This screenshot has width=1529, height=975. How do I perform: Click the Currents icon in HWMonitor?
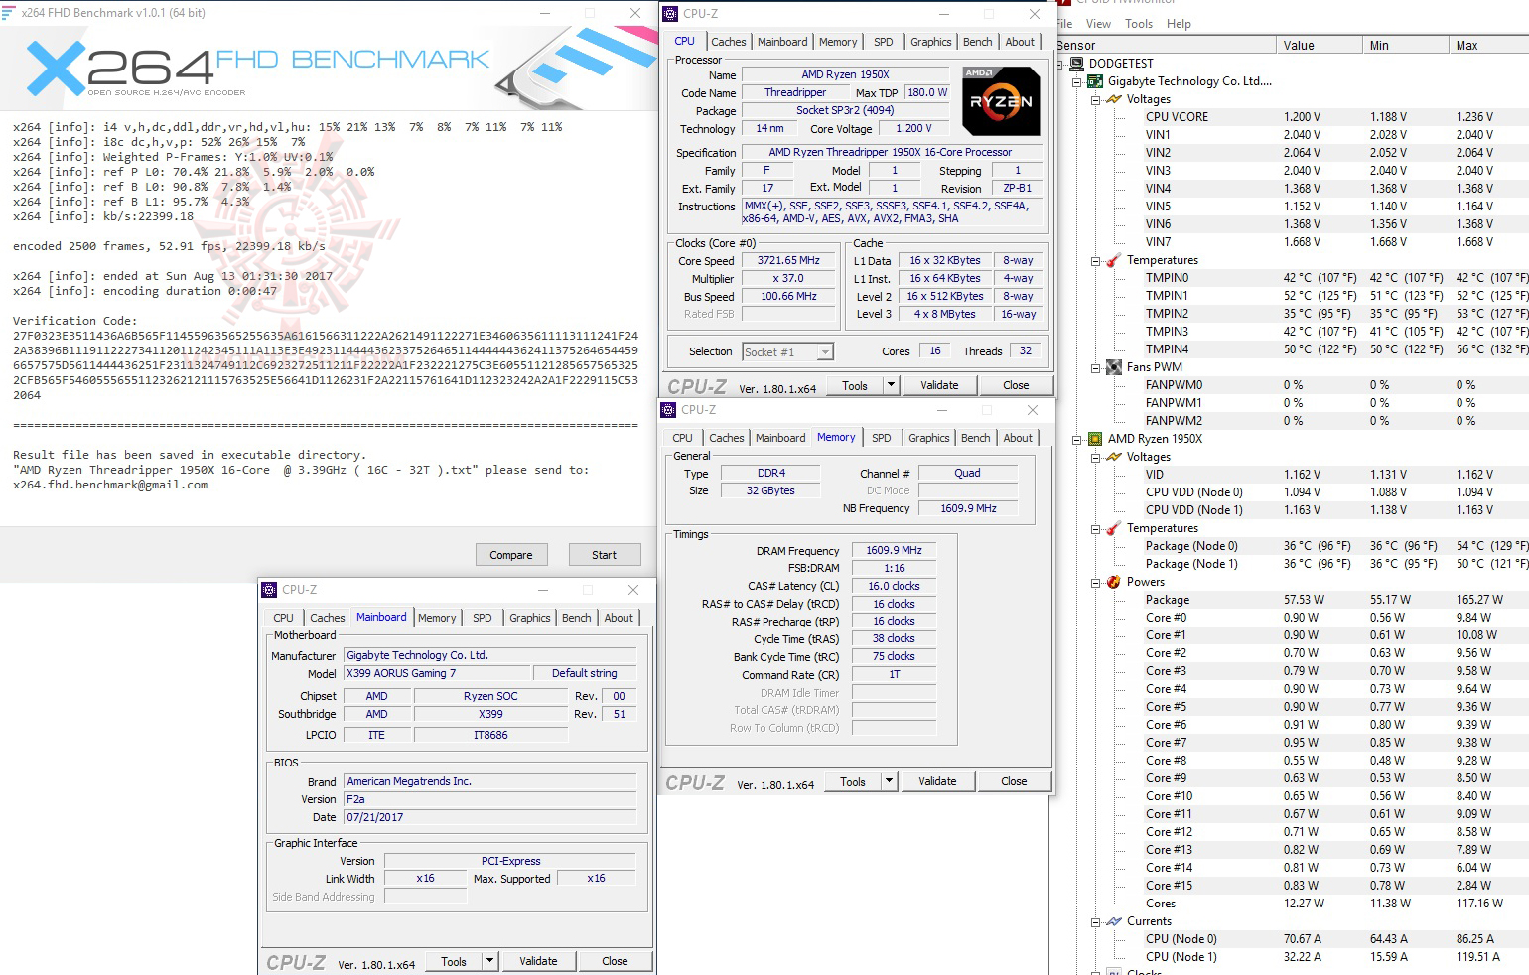pyautogui.click(x=1112, y=920)
